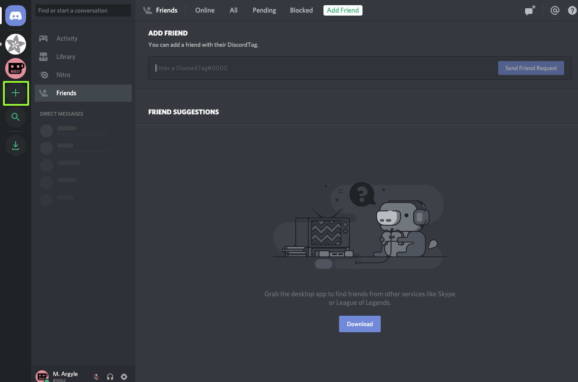The height and width of the screenshot is (382, 578).
Task: Click the New Group DM icon
Action: click(530, 11)
